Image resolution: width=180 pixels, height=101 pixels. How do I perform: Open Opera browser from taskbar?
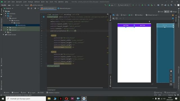(66, 98)
